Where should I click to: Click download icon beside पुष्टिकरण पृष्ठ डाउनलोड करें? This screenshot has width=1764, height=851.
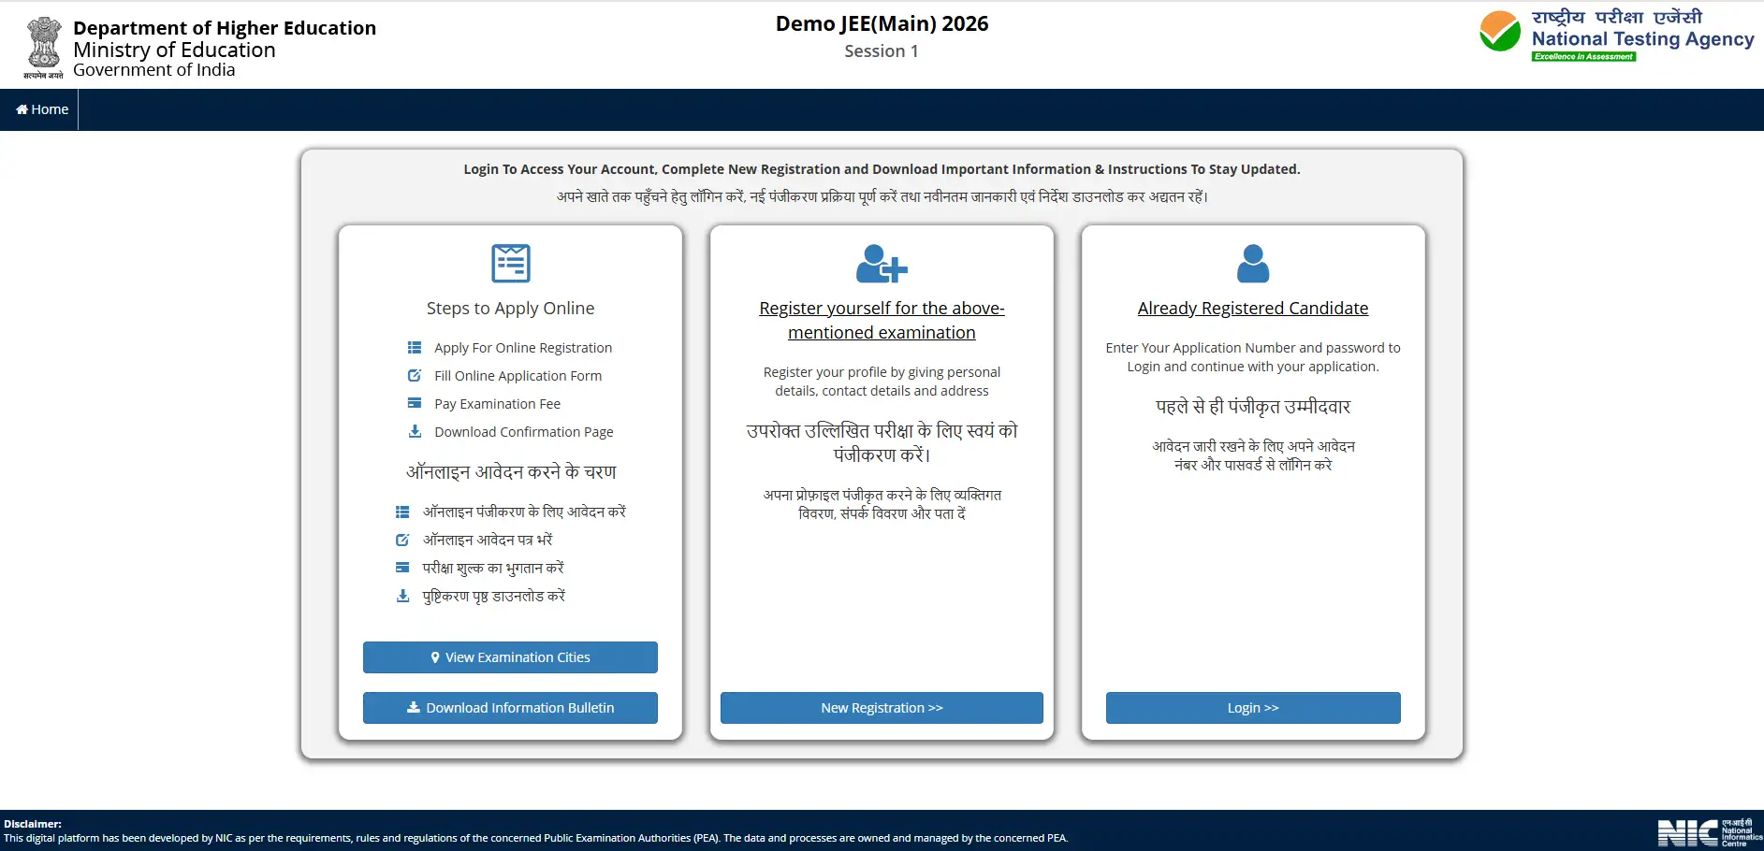click(x=402, y=596)
